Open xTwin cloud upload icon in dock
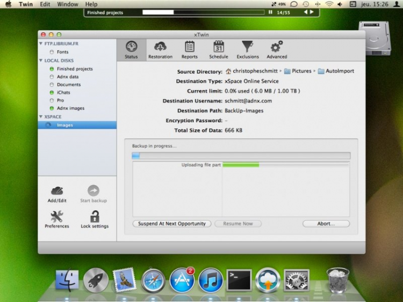The image size is (403, 302). coord(268,280)
